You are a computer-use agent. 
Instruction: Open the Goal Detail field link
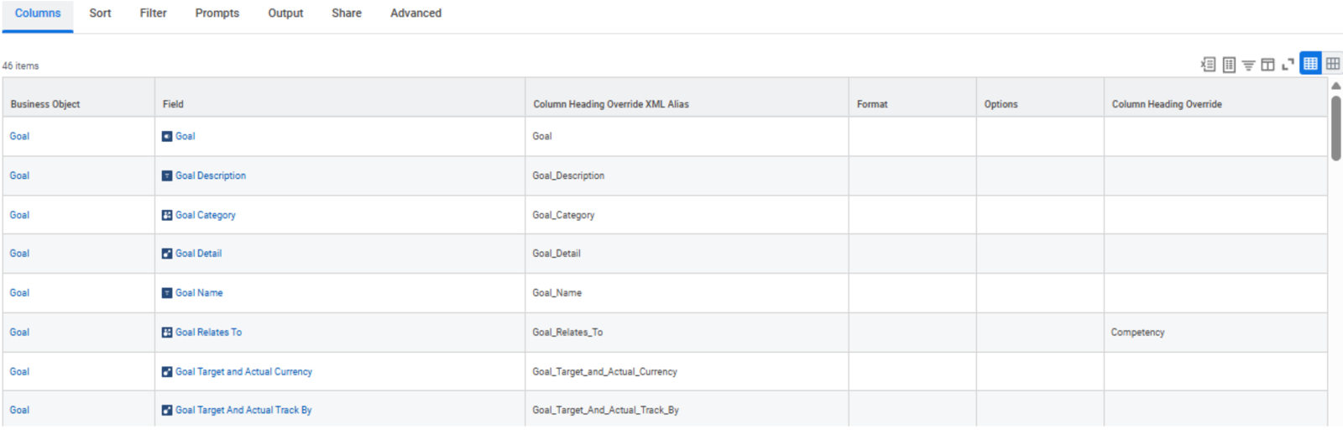[198, 254]
